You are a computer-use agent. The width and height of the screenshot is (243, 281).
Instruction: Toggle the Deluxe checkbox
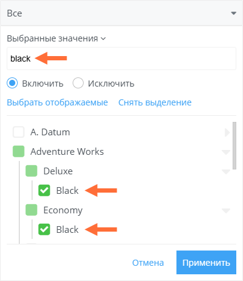31,171
